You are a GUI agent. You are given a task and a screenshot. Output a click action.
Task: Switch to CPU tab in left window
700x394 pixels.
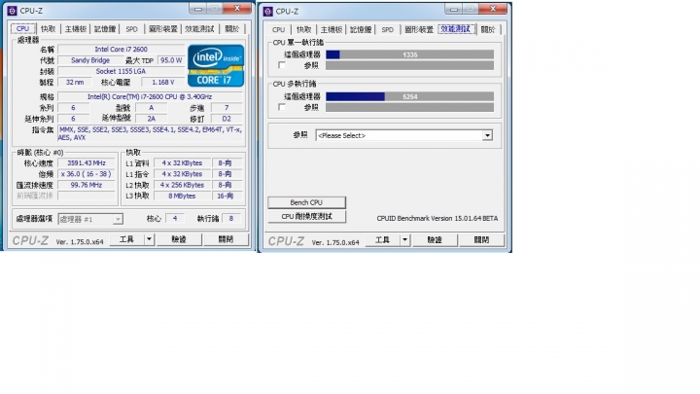[22, 28]
